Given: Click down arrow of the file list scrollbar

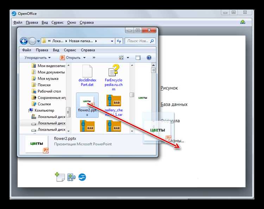Looking at the screenshot, I should 132,131.
